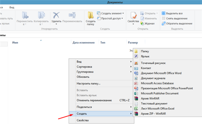Click the journal document icon in submenu

(x=136, y=78)
